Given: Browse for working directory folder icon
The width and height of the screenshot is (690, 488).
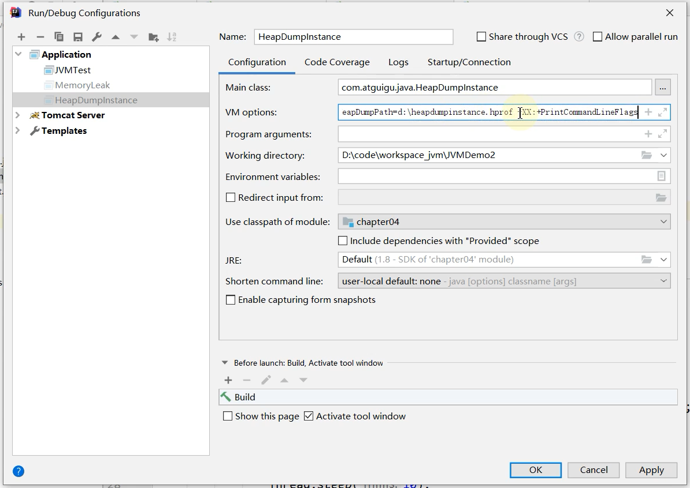Looking at the screenshot, I should click(x=646, y=155).
